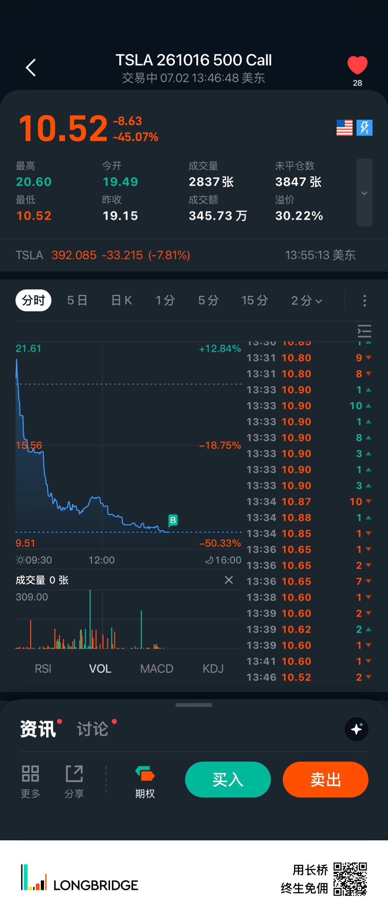This screenshot has width=388, height=918.
Task: Toggle the trade list panel icon
Action: point(364,331)
